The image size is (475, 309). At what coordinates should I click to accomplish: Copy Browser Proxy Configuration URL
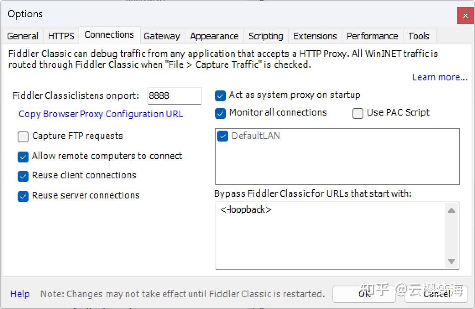101,114
